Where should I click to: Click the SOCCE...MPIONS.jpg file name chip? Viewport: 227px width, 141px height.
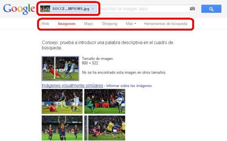[71, 9]
